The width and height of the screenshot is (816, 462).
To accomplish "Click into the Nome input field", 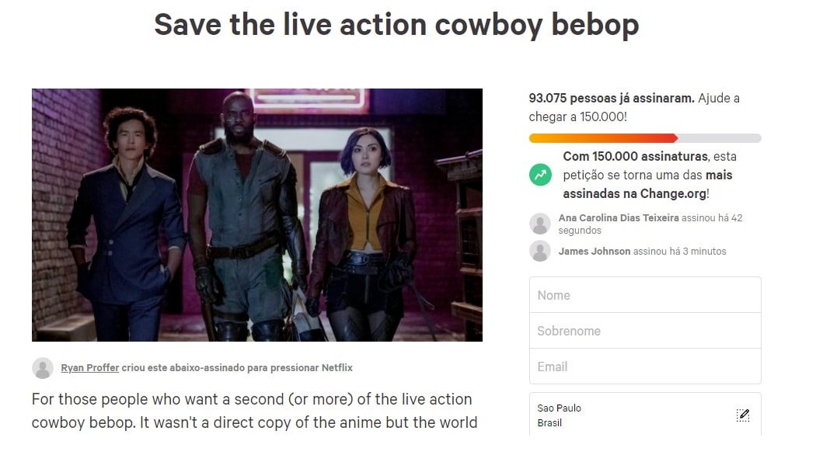I will point(645,295).
